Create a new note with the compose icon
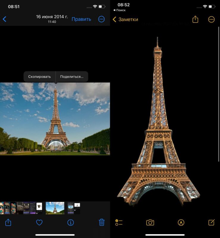Image resolution: width=220 pixels, height=238 pixels. pyautogui.click(x=211, y=223)
